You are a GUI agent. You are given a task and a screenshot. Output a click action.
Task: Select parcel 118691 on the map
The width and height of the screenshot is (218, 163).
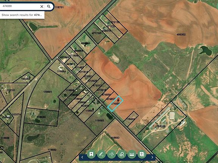[48, 92]
